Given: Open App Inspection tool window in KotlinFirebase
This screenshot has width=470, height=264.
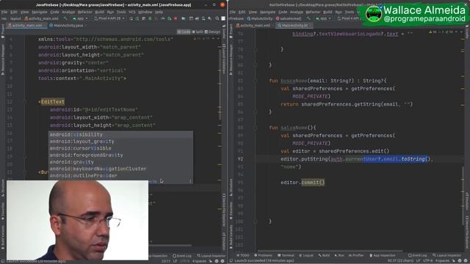Looking at the screenshot, I should (383, 255).
